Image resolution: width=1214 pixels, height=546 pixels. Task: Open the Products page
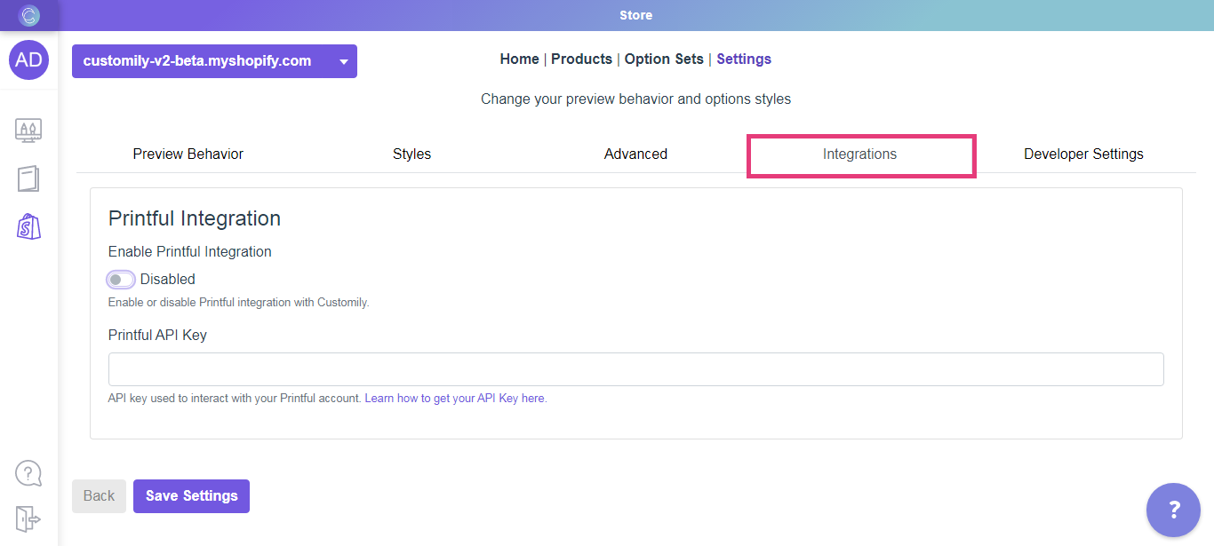pos(581,59)
